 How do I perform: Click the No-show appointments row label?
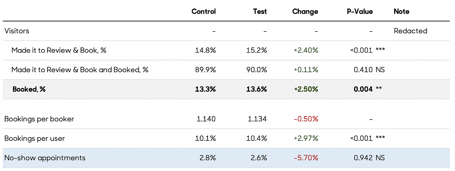pos(45,158)
